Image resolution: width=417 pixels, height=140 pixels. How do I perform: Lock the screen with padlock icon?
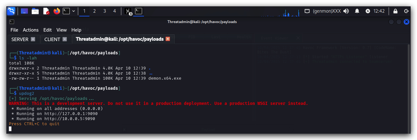(395, 11)
